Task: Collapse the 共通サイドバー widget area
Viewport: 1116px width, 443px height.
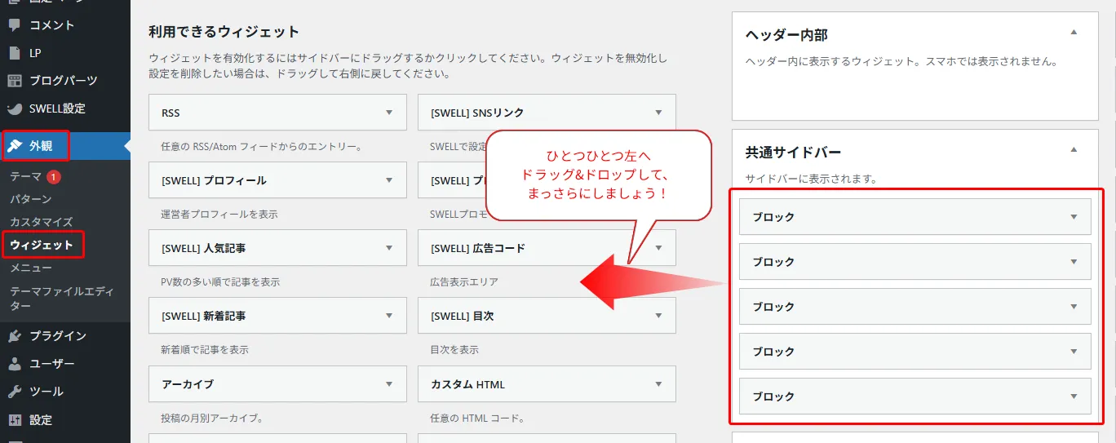Action: click(1074, 150)
